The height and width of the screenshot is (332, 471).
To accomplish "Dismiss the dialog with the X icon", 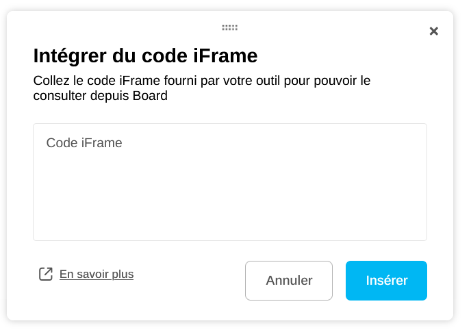I will tap(433, 31).
